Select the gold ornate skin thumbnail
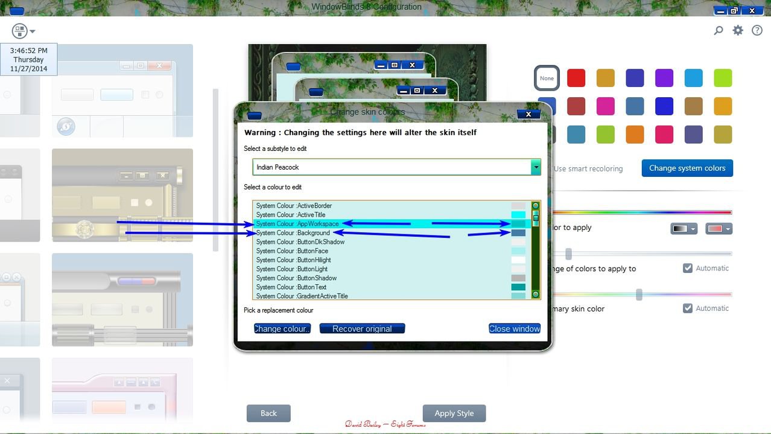The image size is (771, 434). coord(122,195)
